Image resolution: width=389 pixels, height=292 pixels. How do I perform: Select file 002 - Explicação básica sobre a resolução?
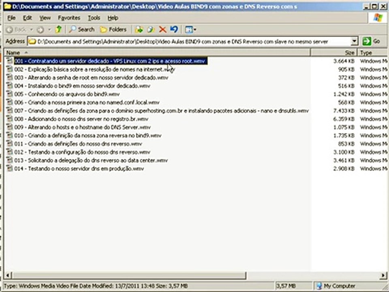tap(95, 69)
